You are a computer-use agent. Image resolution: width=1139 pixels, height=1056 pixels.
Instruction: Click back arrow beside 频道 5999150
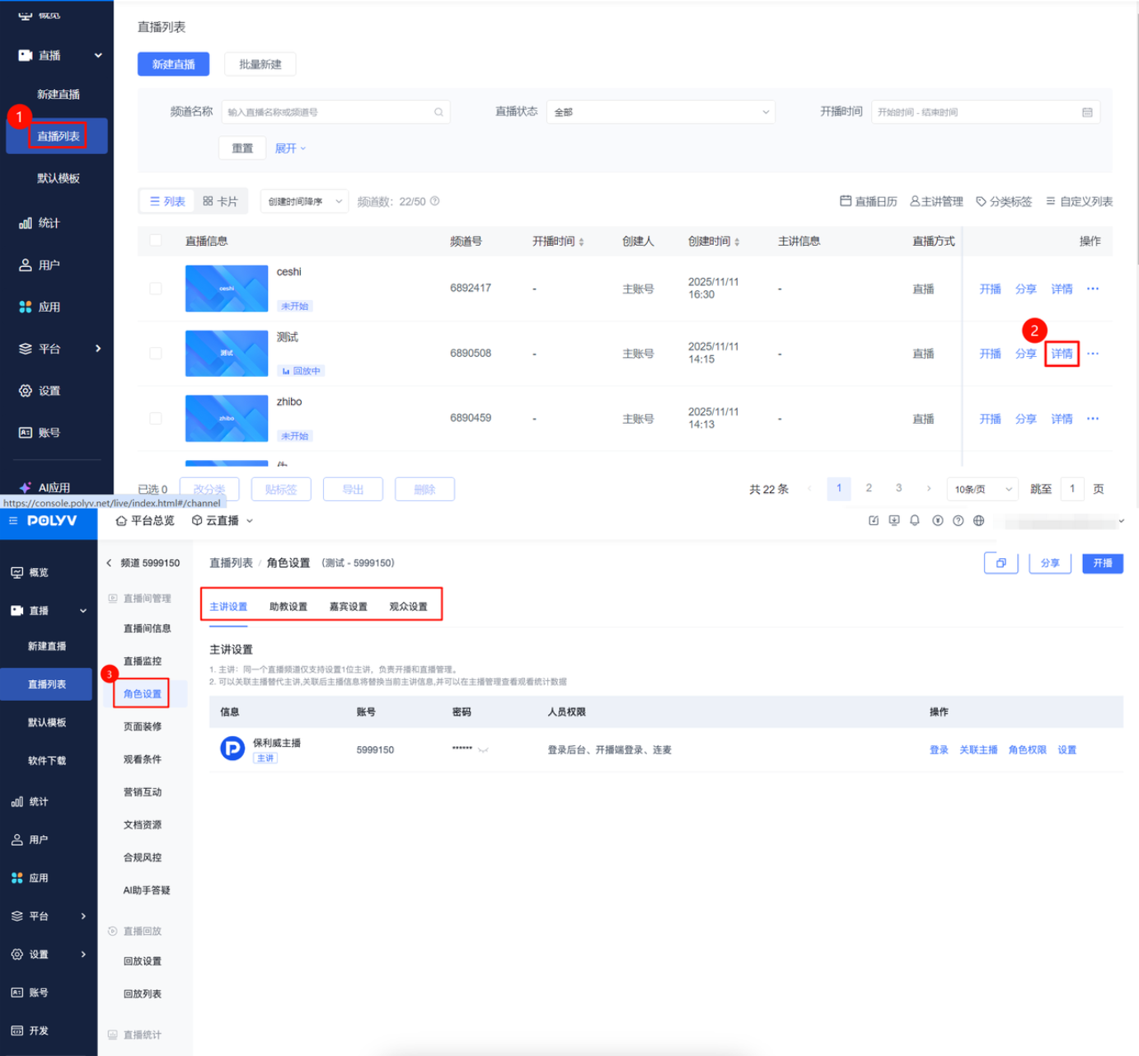tap(109, 563)
